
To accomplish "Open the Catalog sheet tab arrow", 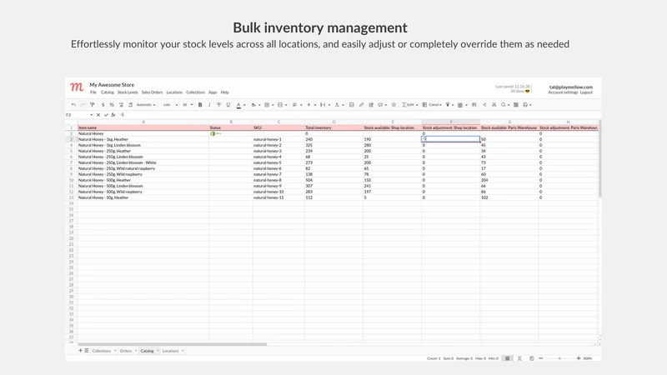I will 158,351.
